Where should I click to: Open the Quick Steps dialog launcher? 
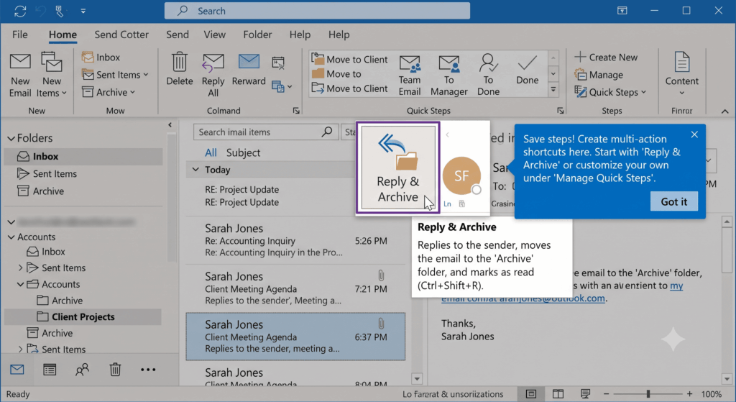coord(561,111)
